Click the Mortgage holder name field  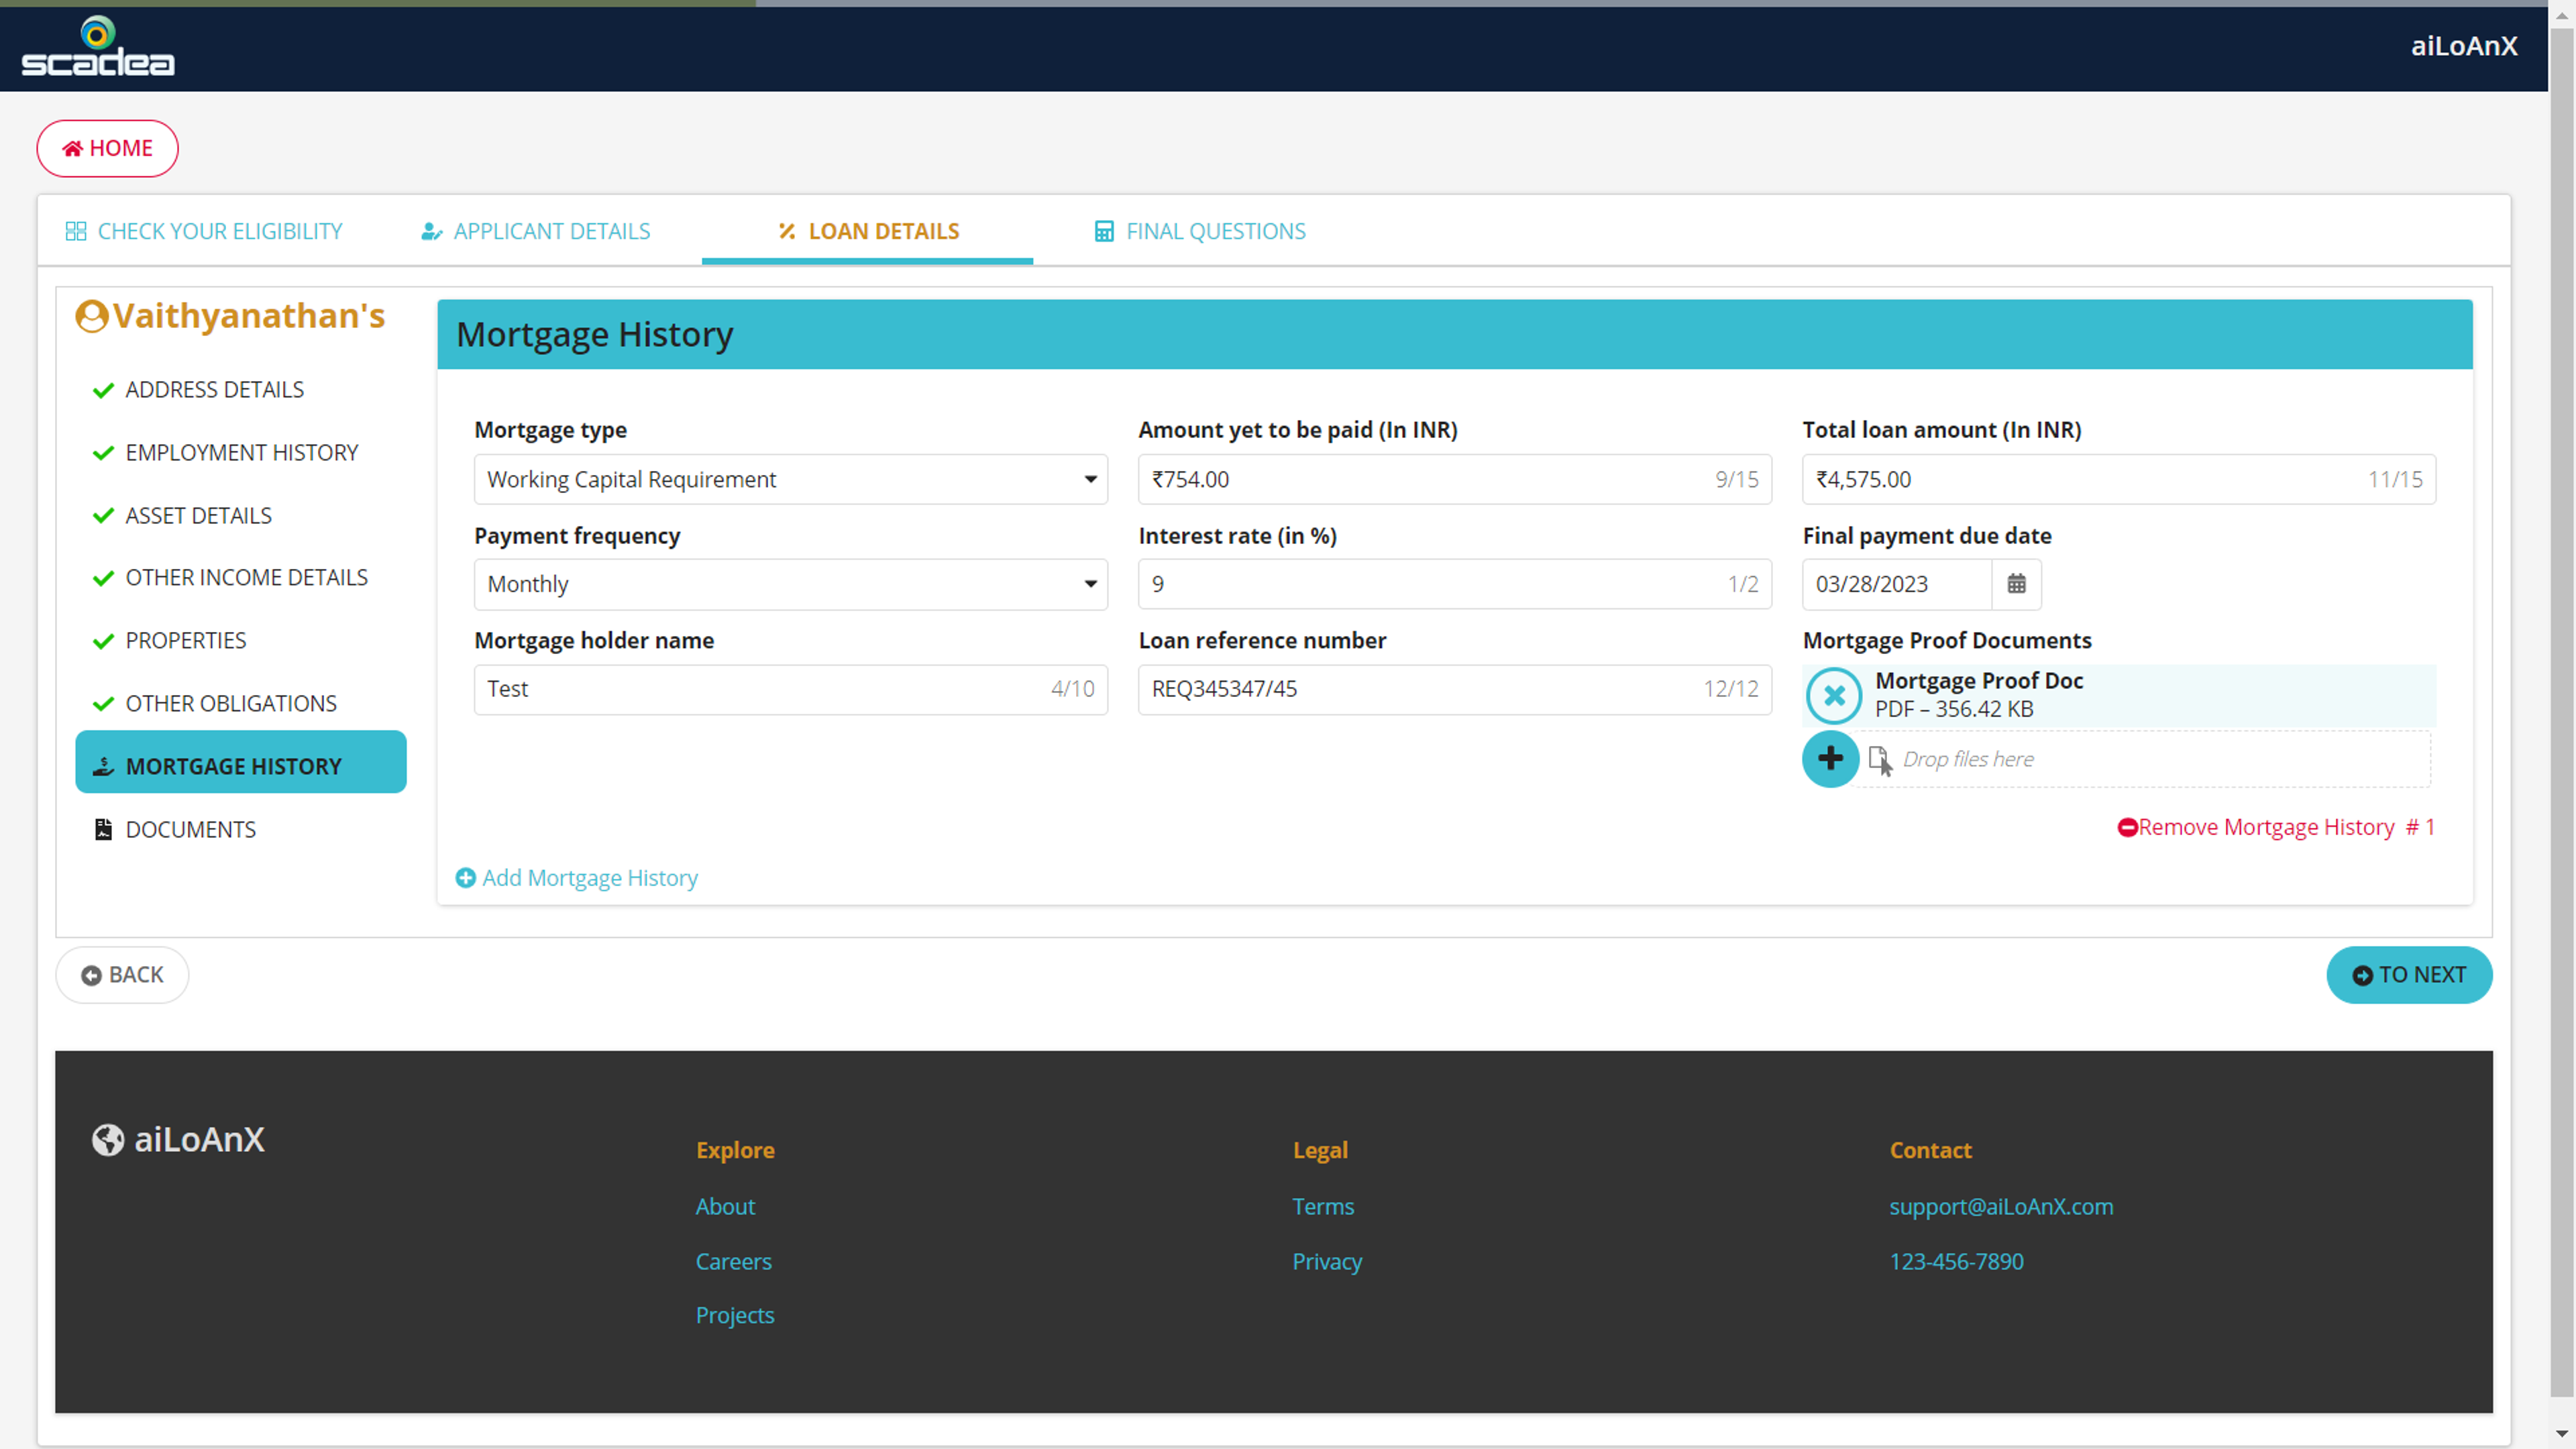790,689
